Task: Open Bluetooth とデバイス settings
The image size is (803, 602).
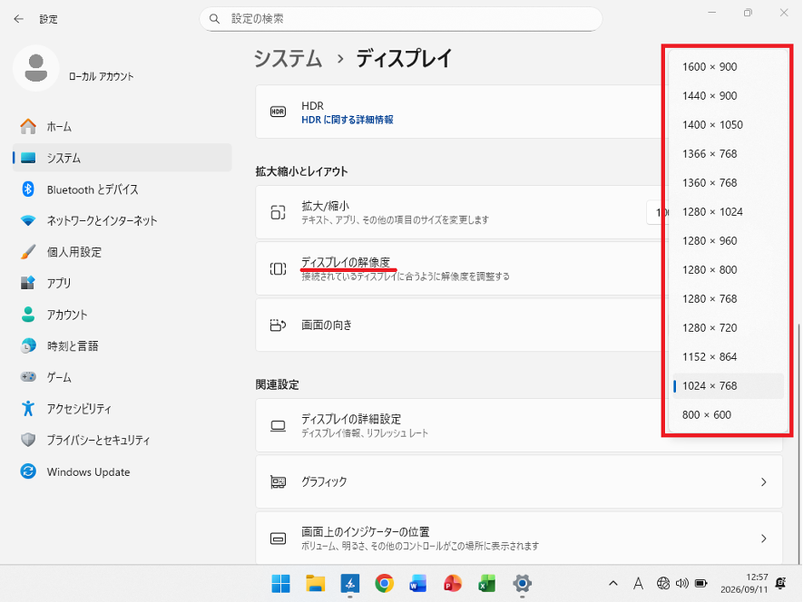Action: coord(122,189)
